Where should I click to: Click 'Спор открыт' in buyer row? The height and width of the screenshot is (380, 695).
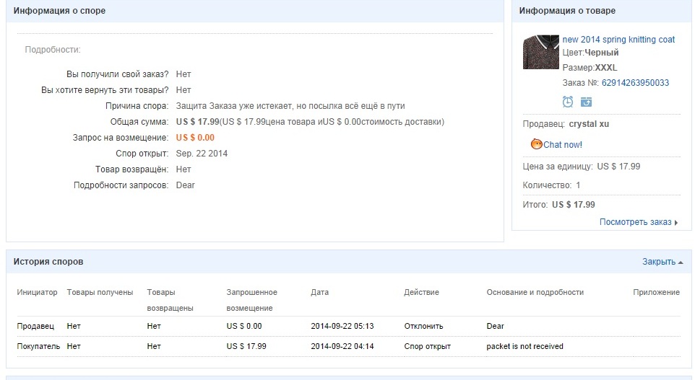(x=427, y=346)
